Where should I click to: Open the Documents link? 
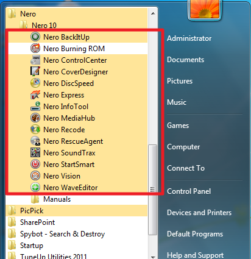(x=185, y=60)
